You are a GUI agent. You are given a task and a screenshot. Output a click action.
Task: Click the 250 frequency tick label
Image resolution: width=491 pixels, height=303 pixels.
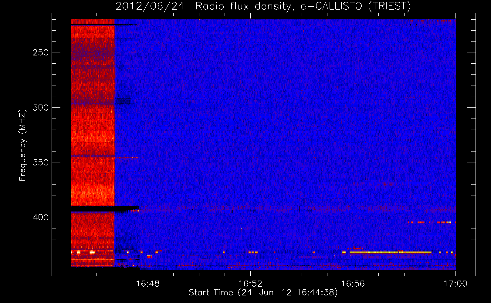[x=41, y=52]
